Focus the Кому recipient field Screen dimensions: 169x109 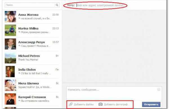click(x=100, y=5)
